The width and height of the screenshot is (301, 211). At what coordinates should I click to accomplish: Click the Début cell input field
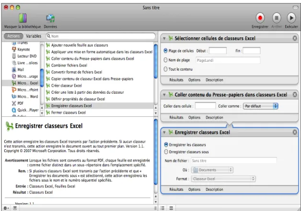pos(218,51)
